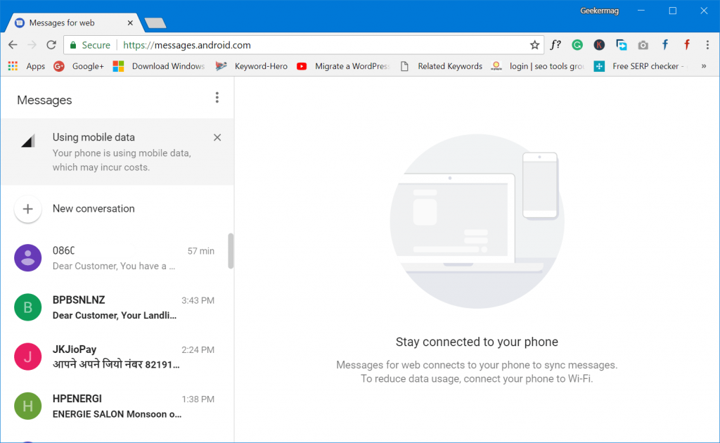The image size is (720, 443).
Task: Open the f? font finder extension
Action: pos(555,44)
